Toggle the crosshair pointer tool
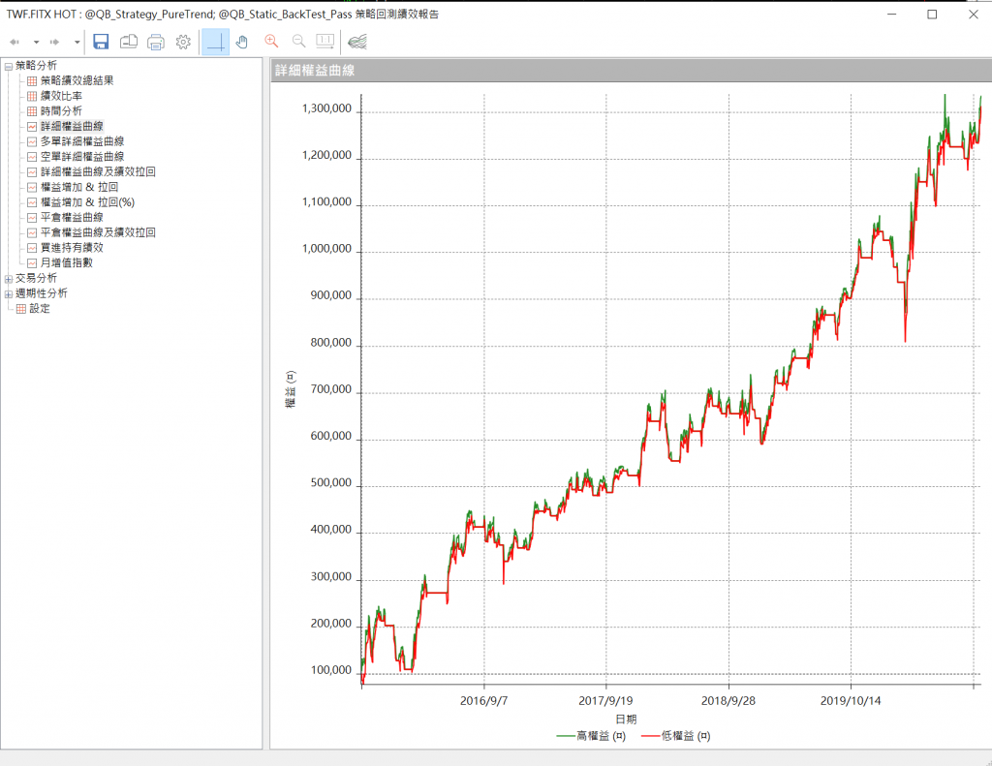Viewport: 992px width, 766px height. coord(215,42)
